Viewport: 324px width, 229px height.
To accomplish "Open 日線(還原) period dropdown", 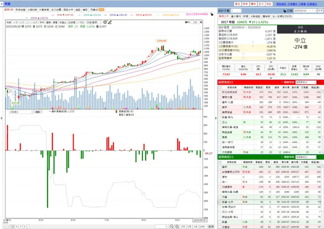I will click(94, 22).
